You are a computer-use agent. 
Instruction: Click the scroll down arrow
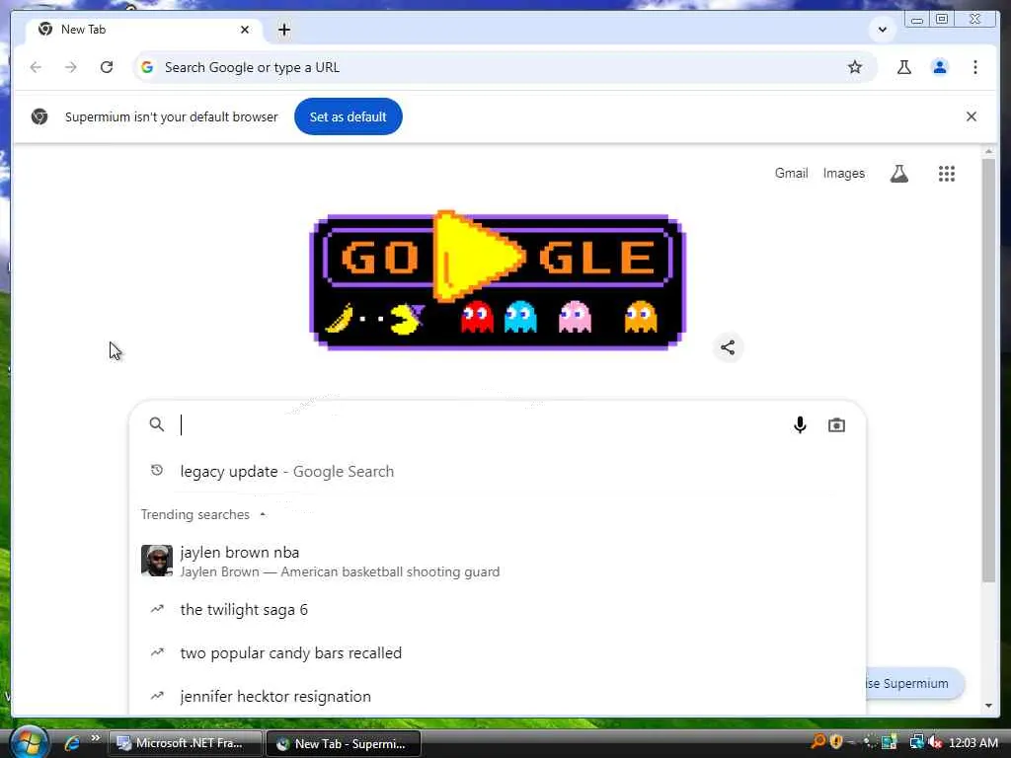point(988,705)
